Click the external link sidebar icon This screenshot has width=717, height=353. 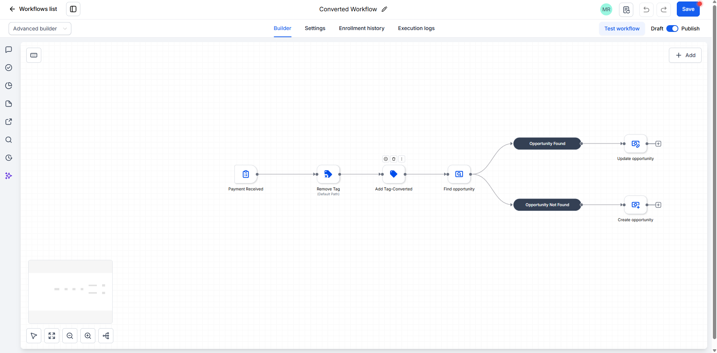[x=9, y=122]
